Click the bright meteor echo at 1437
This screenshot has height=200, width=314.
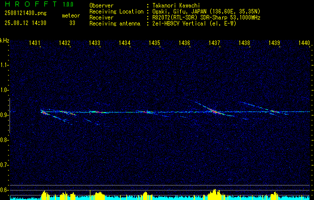214,111
